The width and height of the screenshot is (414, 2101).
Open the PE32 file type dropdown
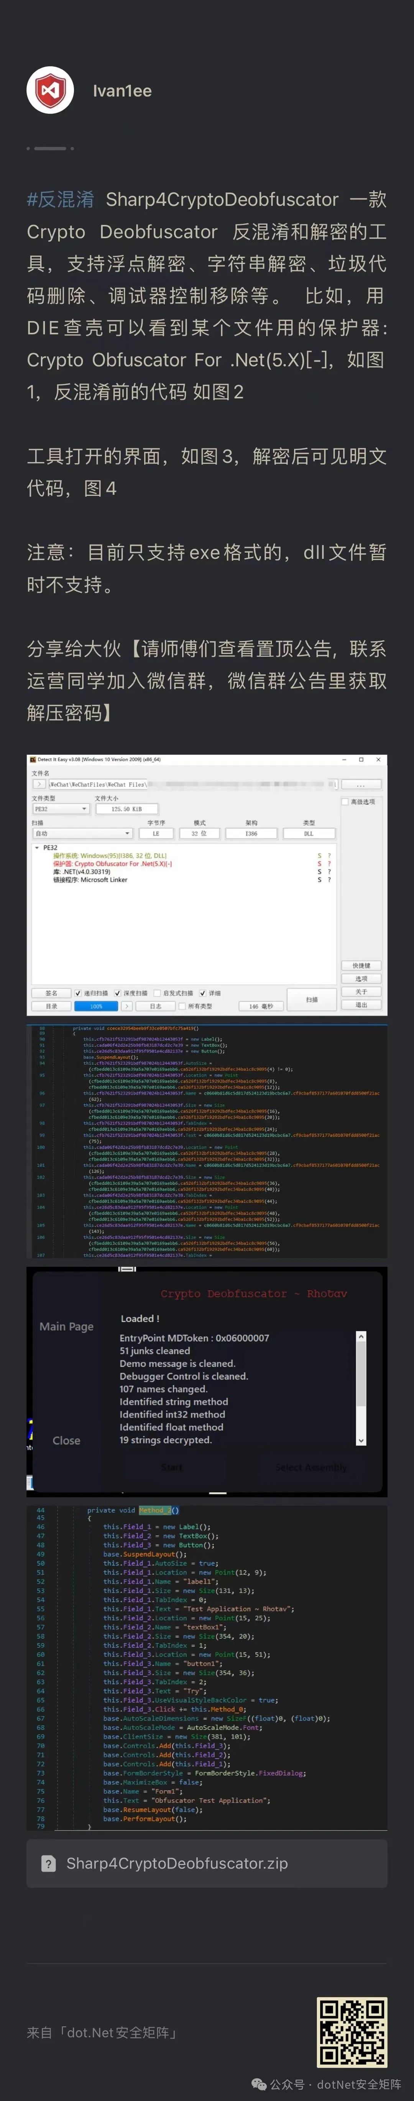61,809
